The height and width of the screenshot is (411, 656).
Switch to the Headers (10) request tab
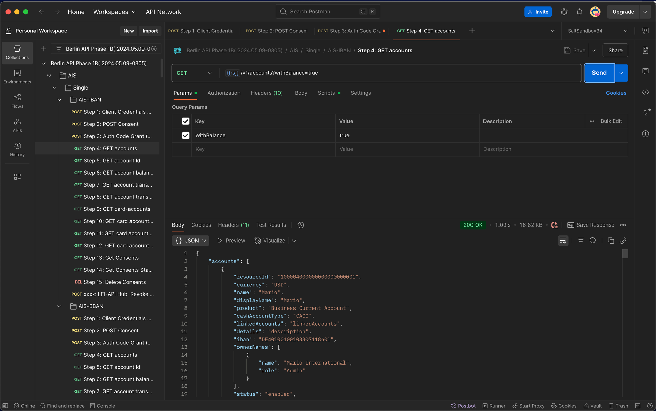click(266, 93)
